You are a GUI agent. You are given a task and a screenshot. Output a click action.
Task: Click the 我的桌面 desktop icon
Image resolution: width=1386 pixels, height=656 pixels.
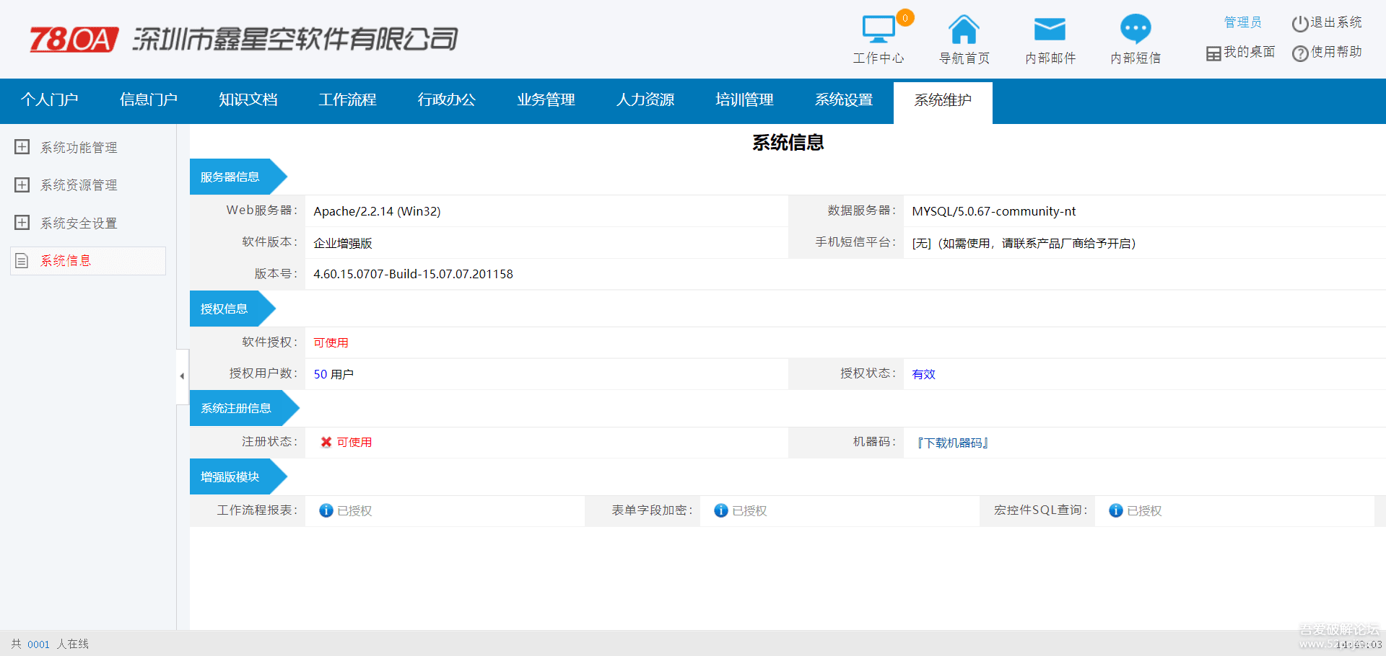1213,53
